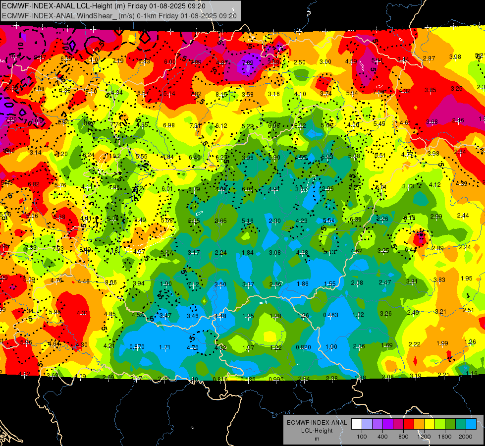Click the header line 'ECMWF-INDEX-ANAL LCL-Height (m)'

(63, 6)
